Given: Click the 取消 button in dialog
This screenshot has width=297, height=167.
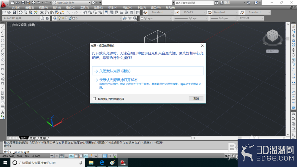Looking at the screenshot, I should point(196,99).
